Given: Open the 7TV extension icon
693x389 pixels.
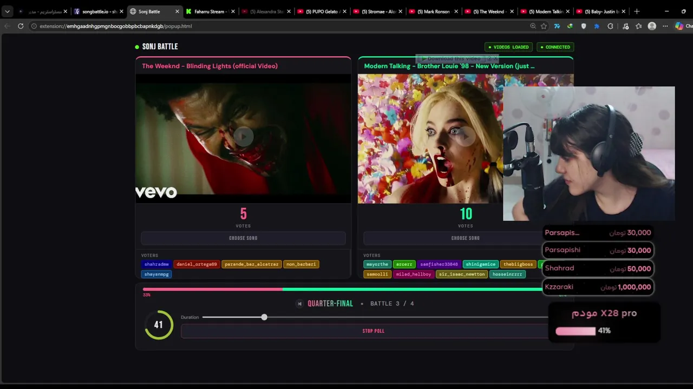Looking at the screenshot, I should pos(557,26).
